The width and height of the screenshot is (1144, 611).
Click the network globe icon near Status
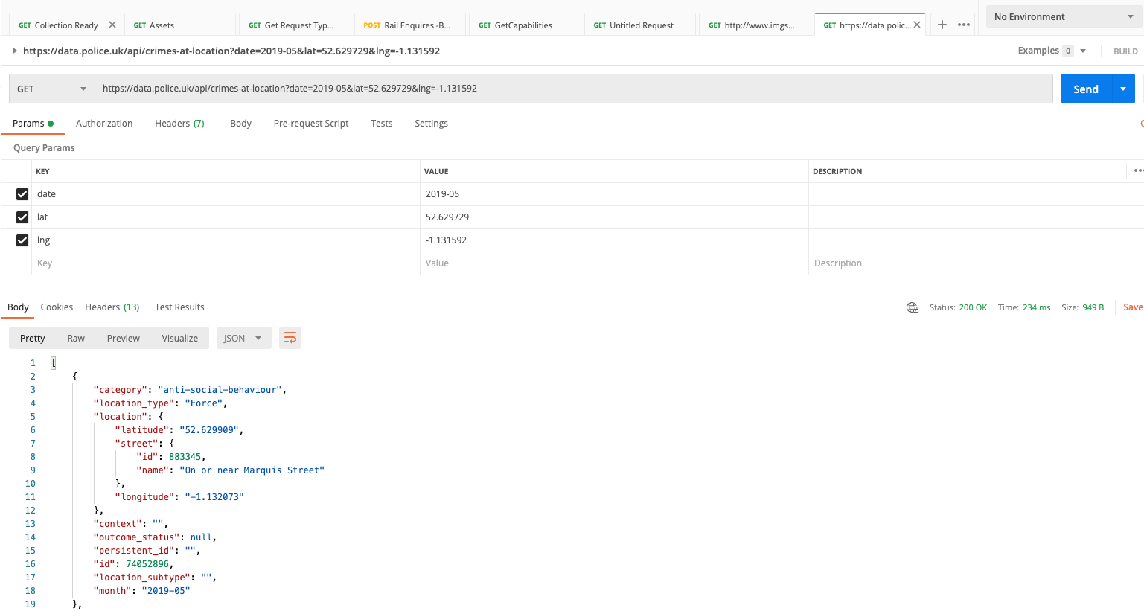913,307
